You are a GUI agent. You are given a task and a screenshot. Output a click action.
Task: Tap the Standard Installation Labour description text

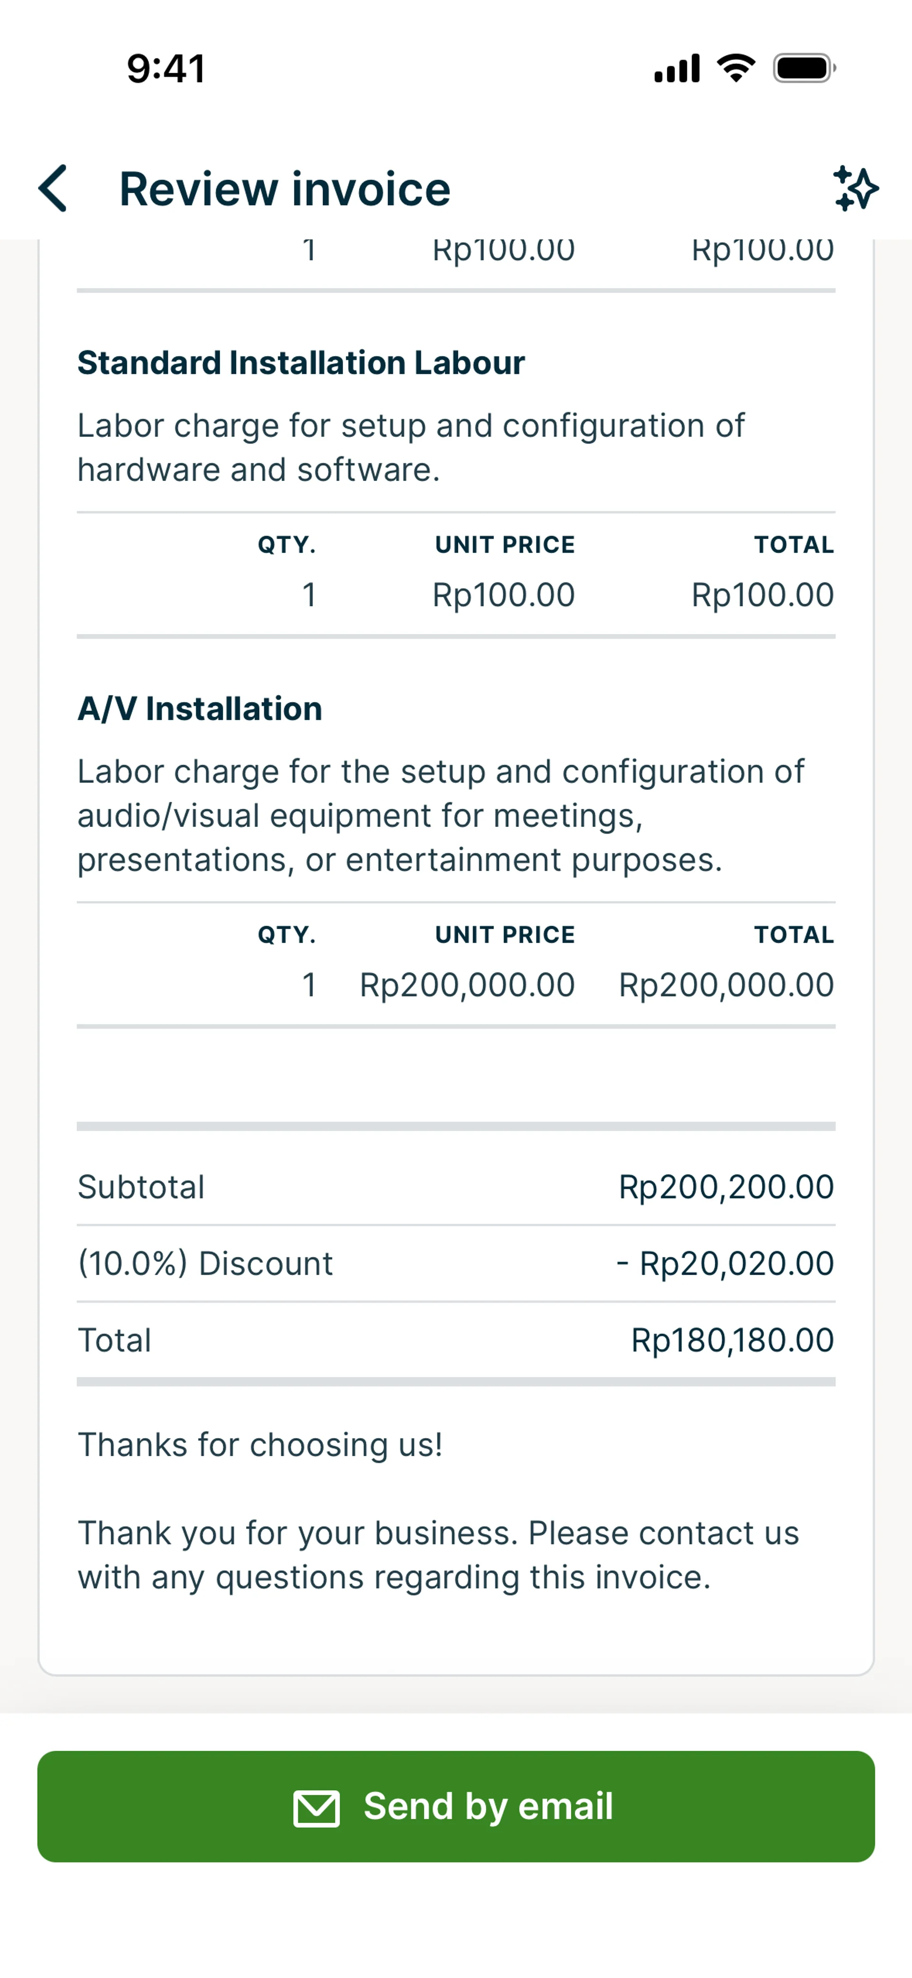point(411,448)
